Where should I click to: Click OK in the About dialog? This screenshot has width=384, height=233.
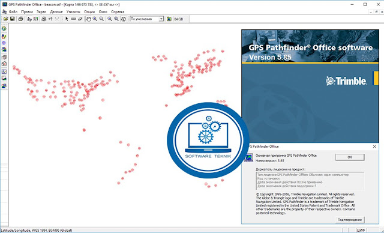click(350, 157)
